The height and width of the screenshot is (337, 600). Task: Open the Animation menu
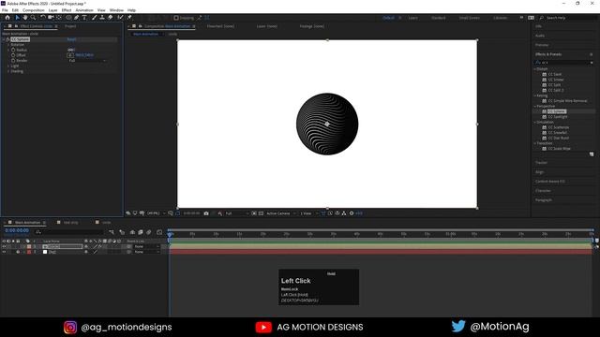tap(84, 10)
